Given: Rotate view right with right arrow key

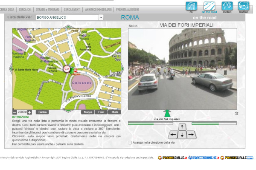Looking at the screenshot, I should click(191, 135).
